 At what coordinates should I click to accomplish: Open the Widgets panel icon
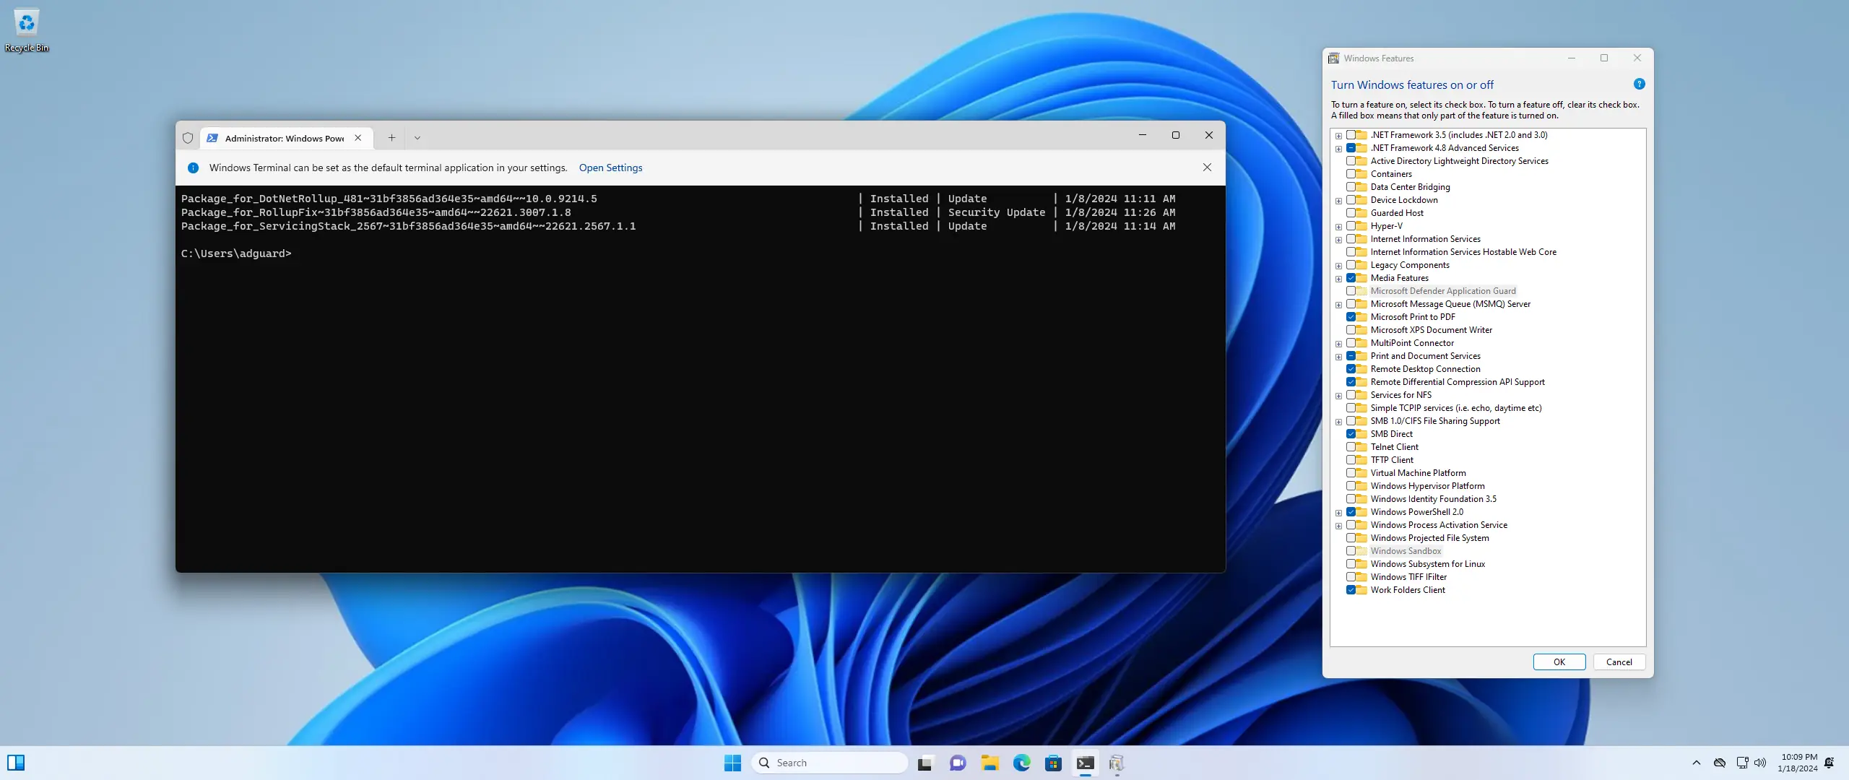16,763
